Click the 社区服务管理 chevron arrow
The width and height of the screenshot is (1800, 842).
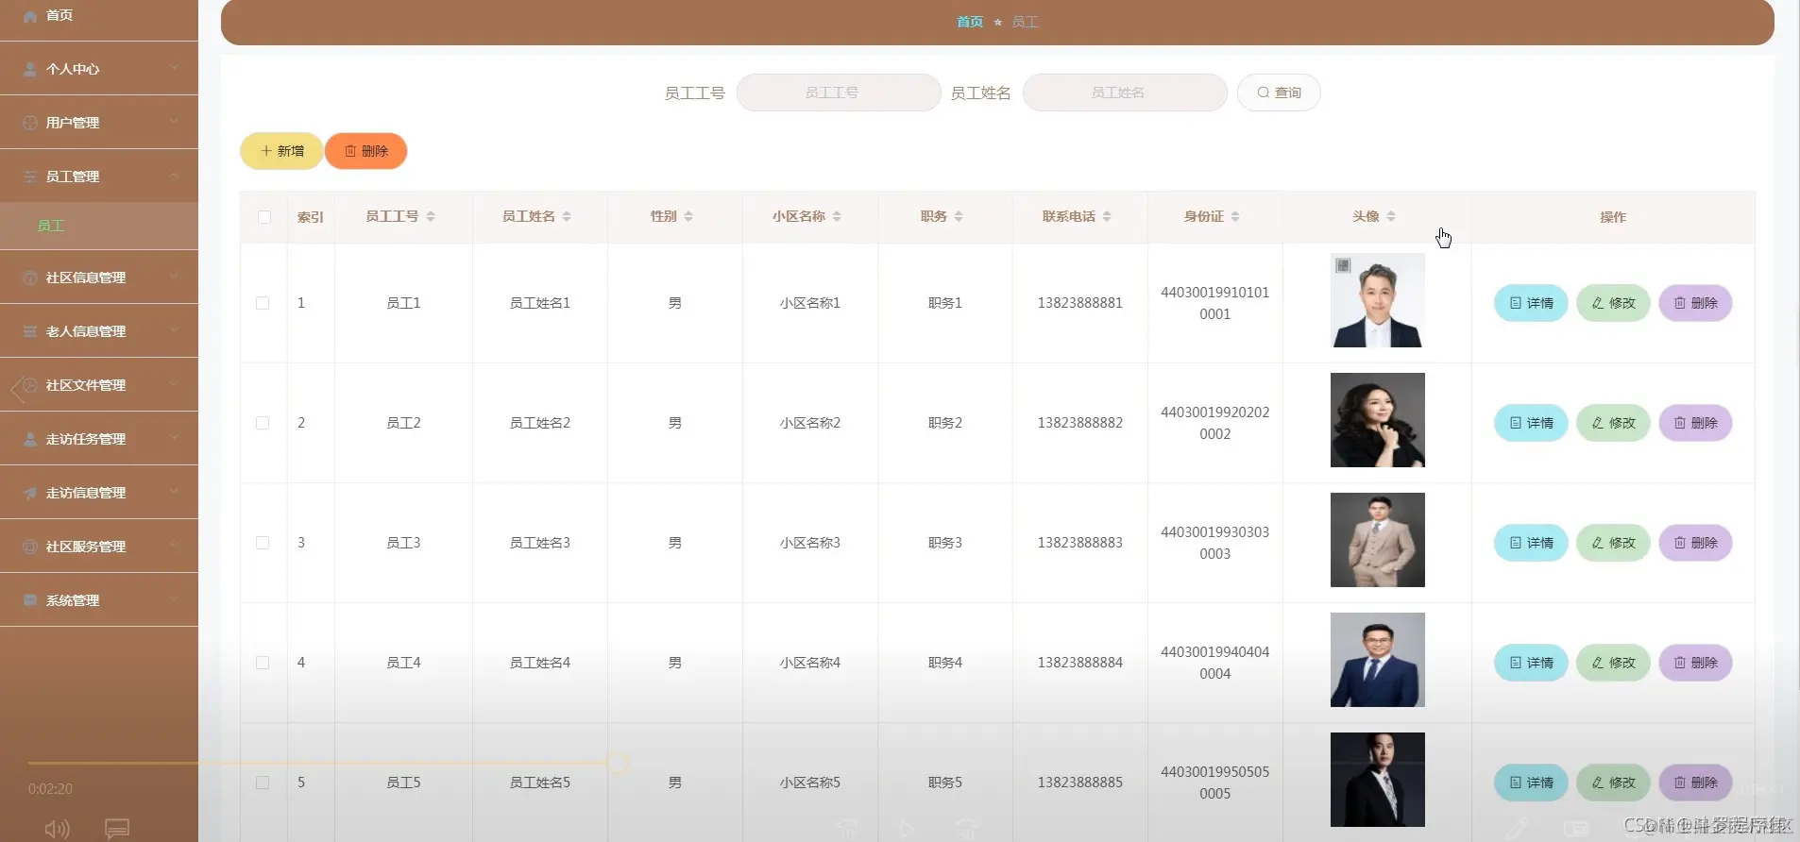(x=174, y=546)
